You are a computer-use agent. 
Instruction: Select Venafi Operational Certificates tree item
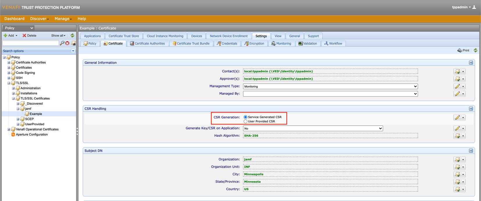(x=37, y=129)
